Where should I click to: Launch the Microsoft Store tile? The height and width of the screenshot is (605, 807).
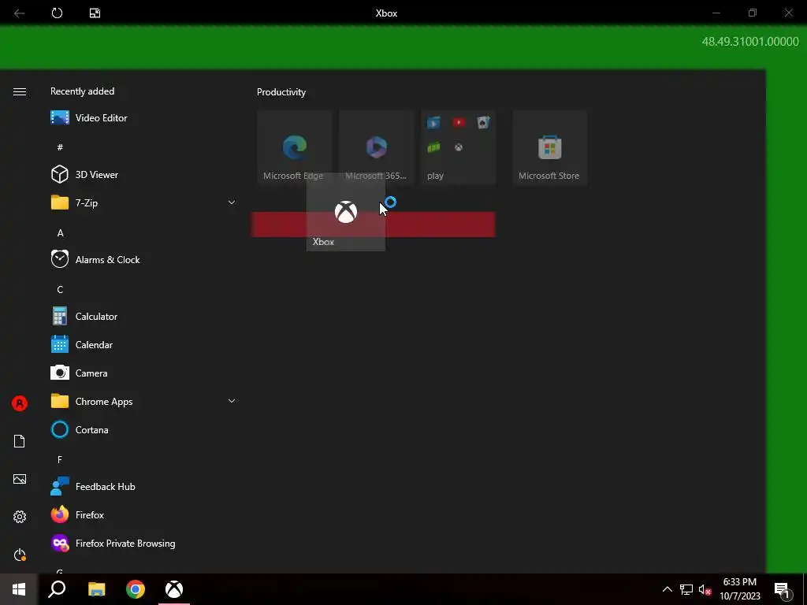pos(549,147)
